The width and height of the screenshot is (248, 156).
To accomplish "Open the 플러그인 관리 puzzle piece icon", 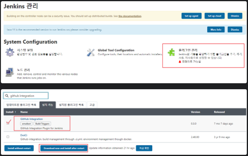I will coord(171,52).
